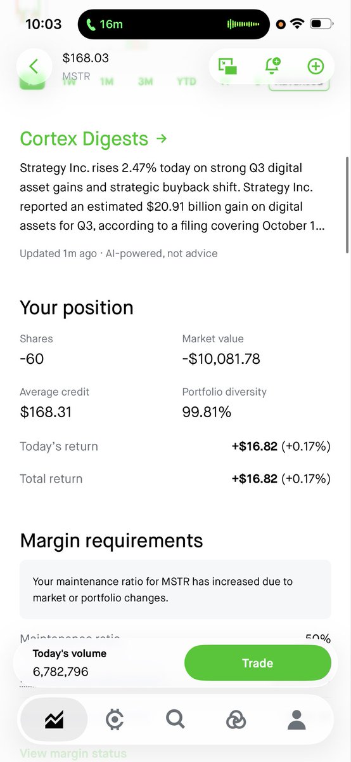Image resolution: width=351 pixels, height=762 pixels.
Task: Expand the truncated Cortex digest text
Action: coord(172,197)
